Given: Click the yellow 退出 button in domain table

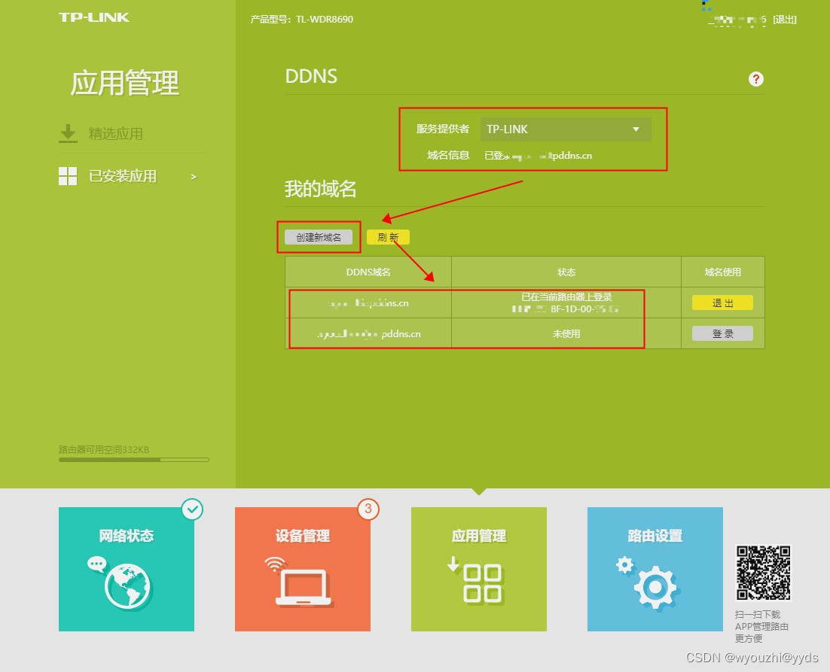Looking at the screenshot, I should 722,303.
